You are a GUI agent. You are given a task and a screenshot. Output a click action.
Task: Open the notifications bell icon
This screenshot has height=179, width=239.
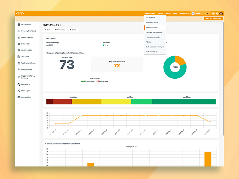213,13
